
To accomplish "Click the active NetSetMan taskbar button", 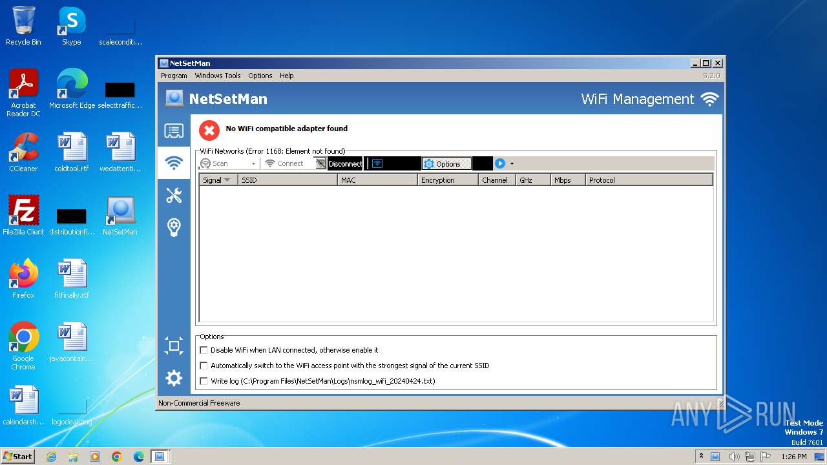I will click(x=159, y=457).
